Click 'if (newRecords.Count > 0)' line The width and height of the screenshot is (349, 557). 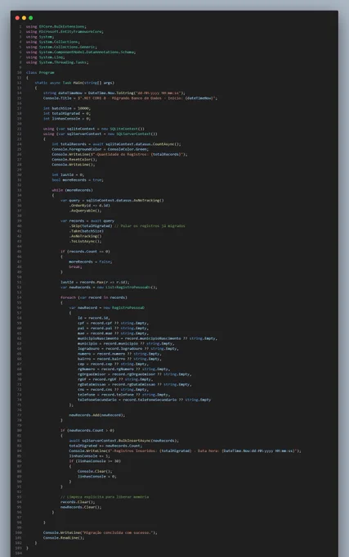(87, 431)
